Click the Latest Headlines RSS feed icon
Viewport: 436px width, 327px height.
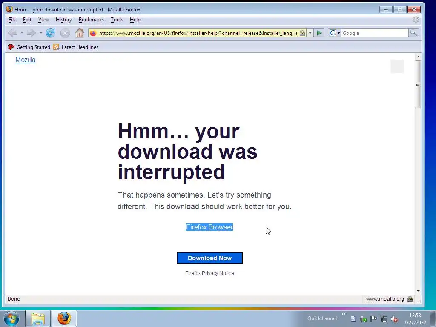point(56,47)
